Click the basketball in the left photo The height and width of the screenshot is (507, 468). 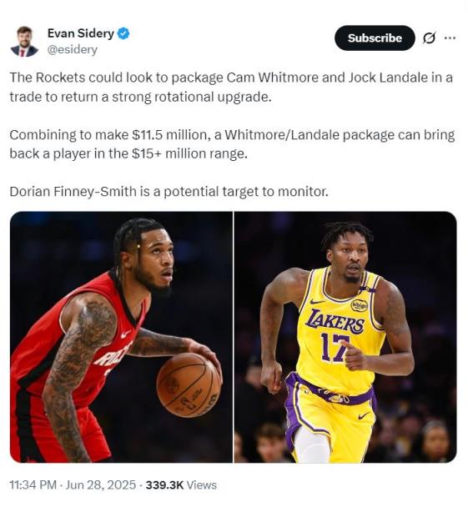(189, 384)
